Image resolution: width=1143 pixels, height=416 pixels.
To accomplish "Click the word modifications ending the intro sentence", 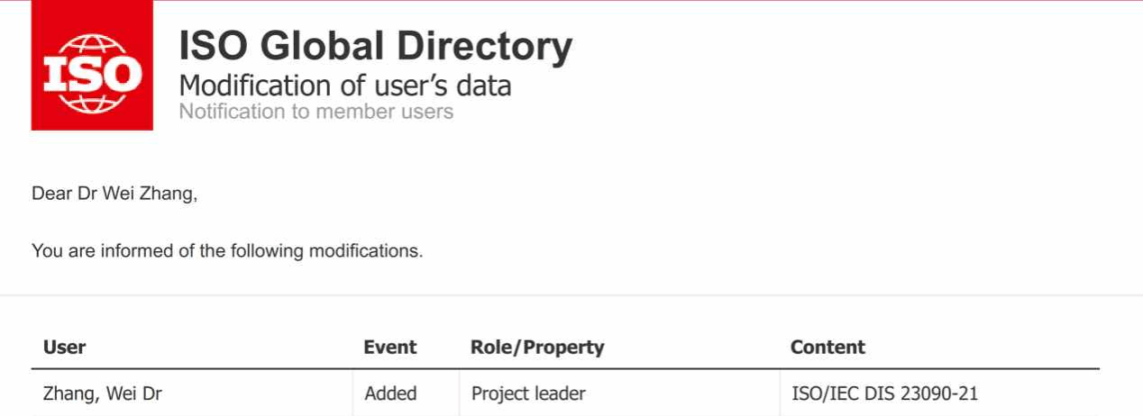I will 366,251.
